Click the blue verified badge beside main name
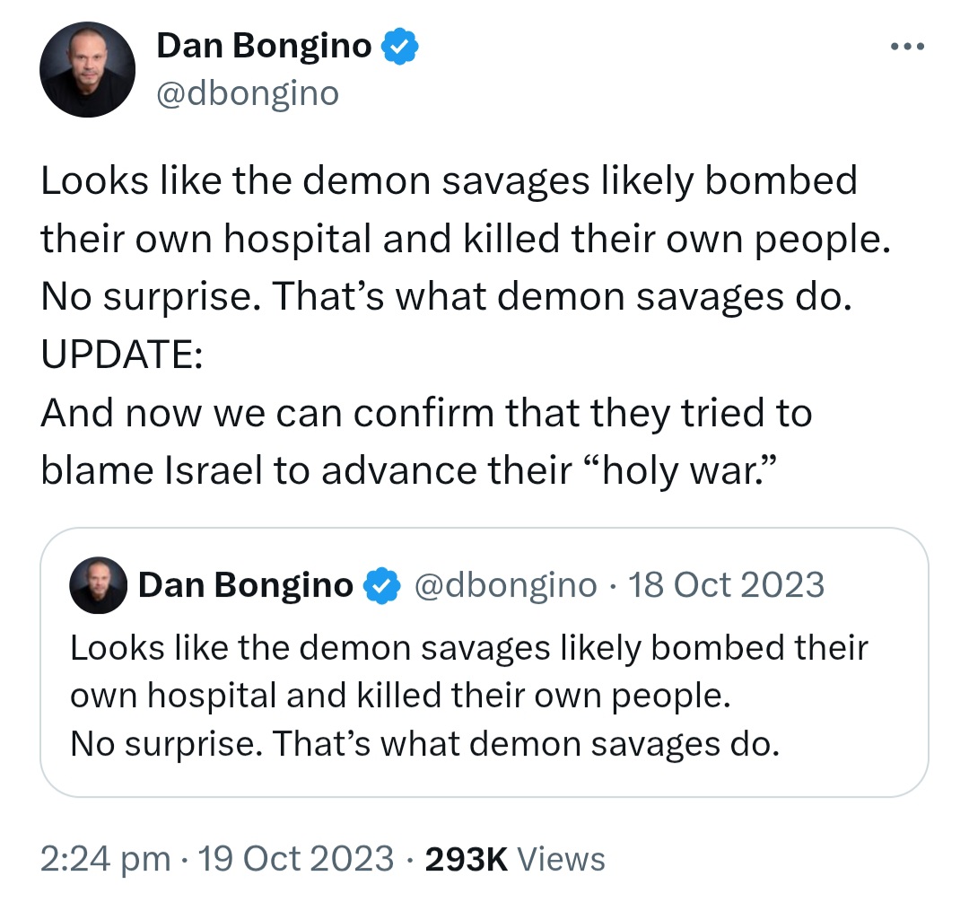969x902 pixels. [400, 47]
